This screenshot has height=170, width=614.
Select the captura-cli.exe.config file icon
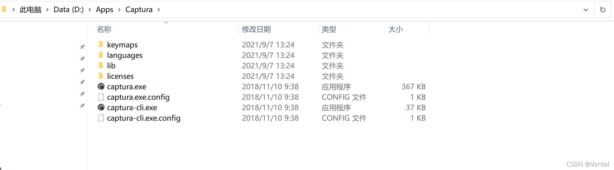(101, 118)
